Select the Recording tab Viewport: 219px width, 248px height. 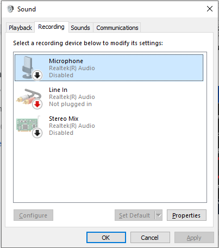[x=51, y=27]
